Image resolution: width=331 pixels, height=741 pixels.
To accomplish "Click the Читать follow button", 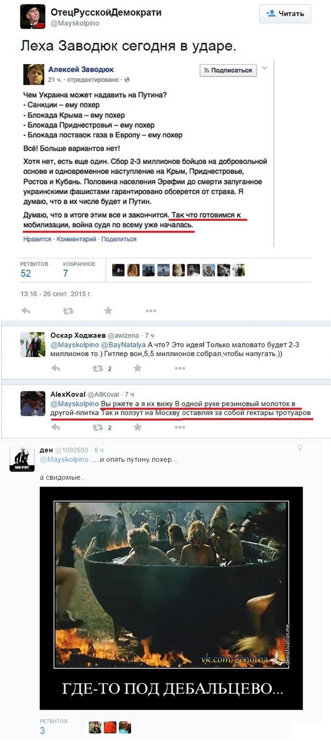I will 284,13.
